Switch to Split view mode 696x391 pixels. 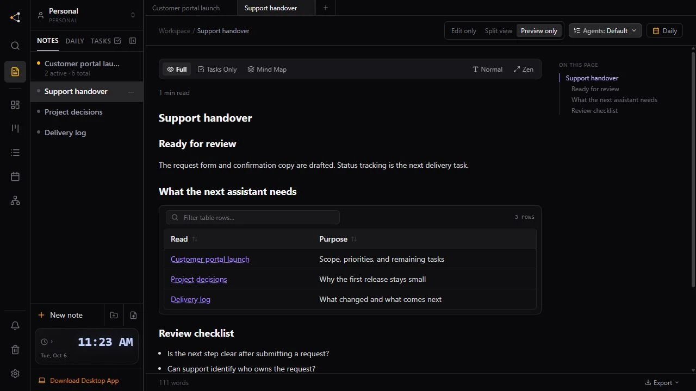tap(499, 31)
